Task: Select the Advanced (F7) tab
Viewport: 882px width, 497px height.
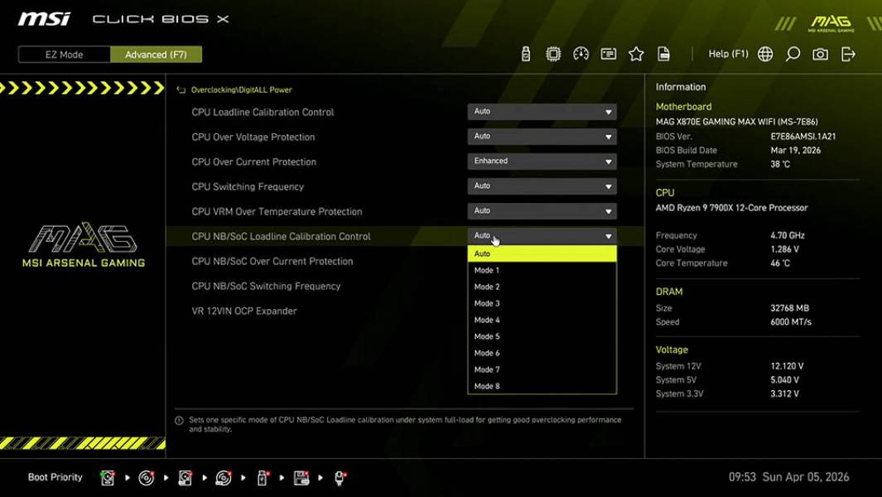Action: click(x=157, y=54)
